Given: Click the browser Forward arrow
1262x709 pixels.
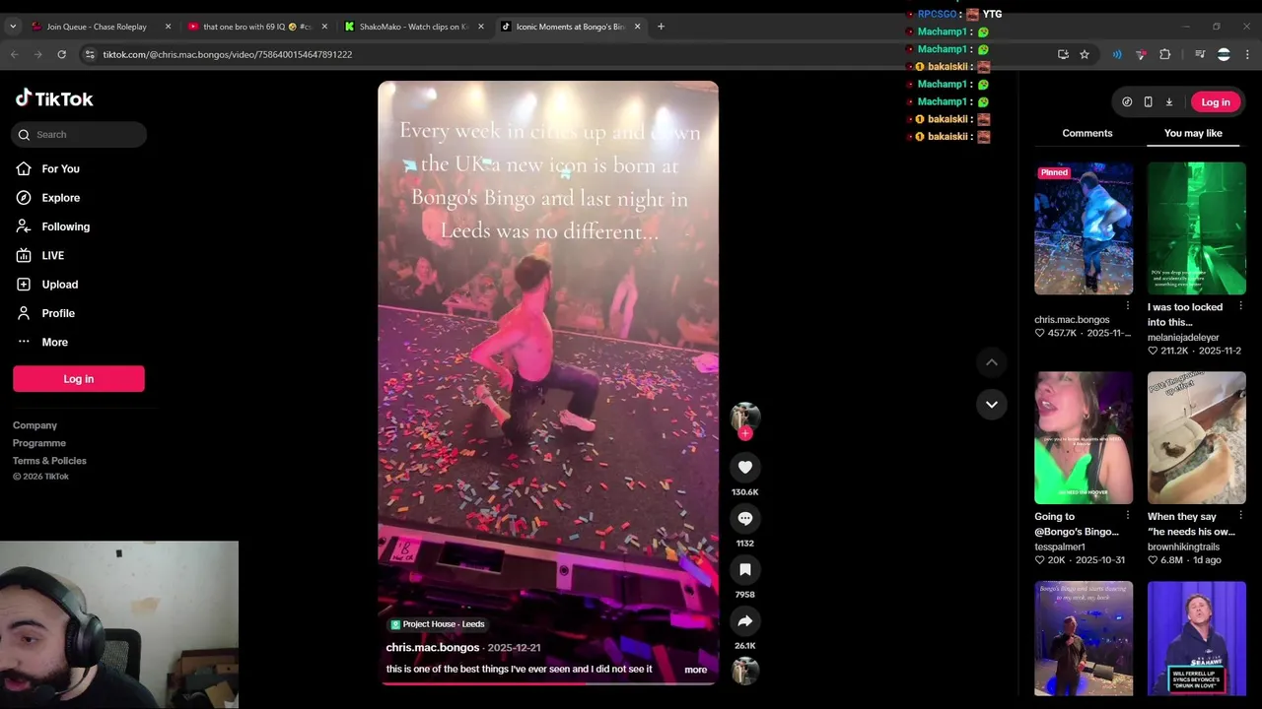Looking at the screenshot, I should point(37,54).
